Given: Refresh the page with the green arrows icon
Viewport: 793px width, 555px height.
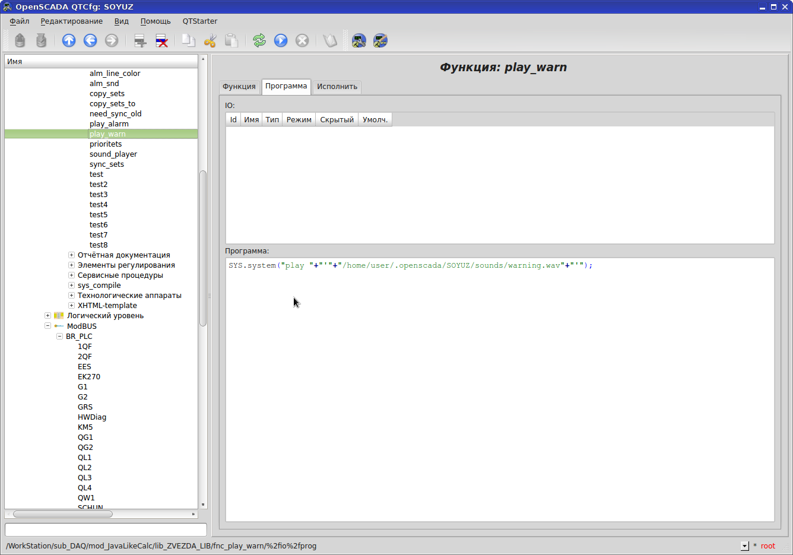Looking at the screenshot, I should click(259, 40).
